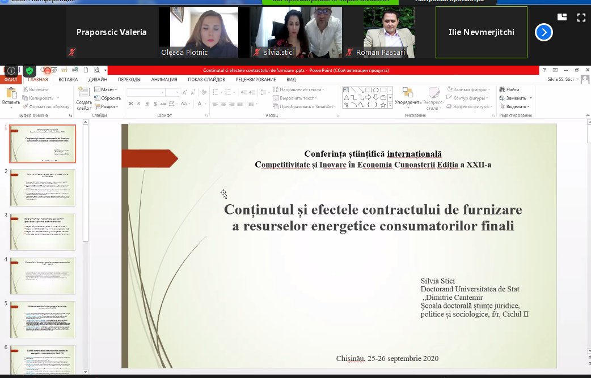The image size is (591, 378).
Task: Click the green shield encryption icon
Action: 29,71
